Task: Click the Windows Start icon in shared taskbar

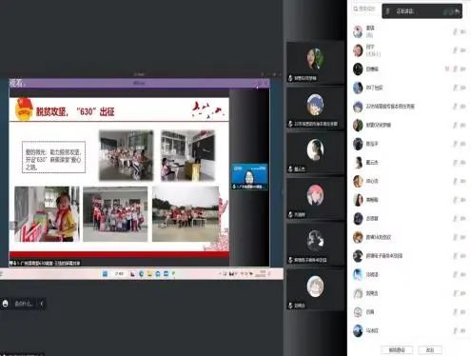Action: coord(105,274)
